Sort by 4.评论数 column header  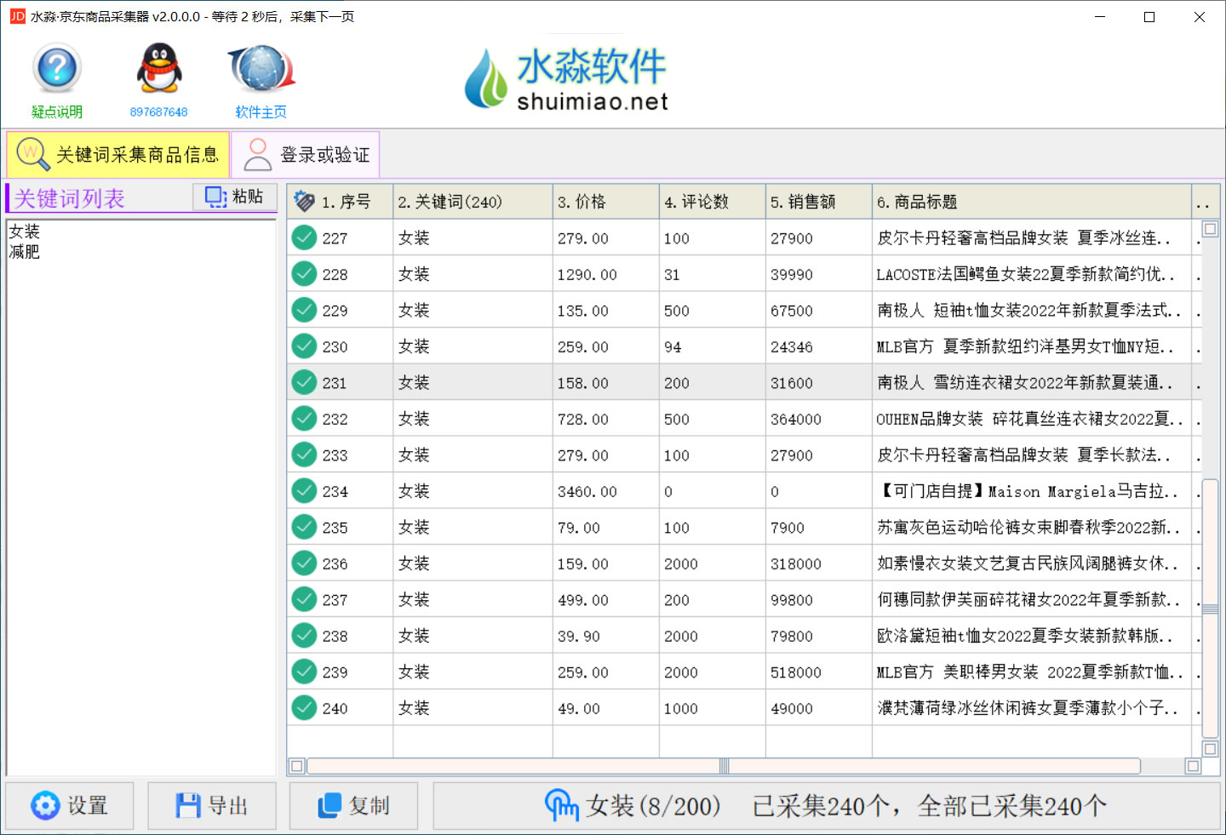[x=712, y=202]
